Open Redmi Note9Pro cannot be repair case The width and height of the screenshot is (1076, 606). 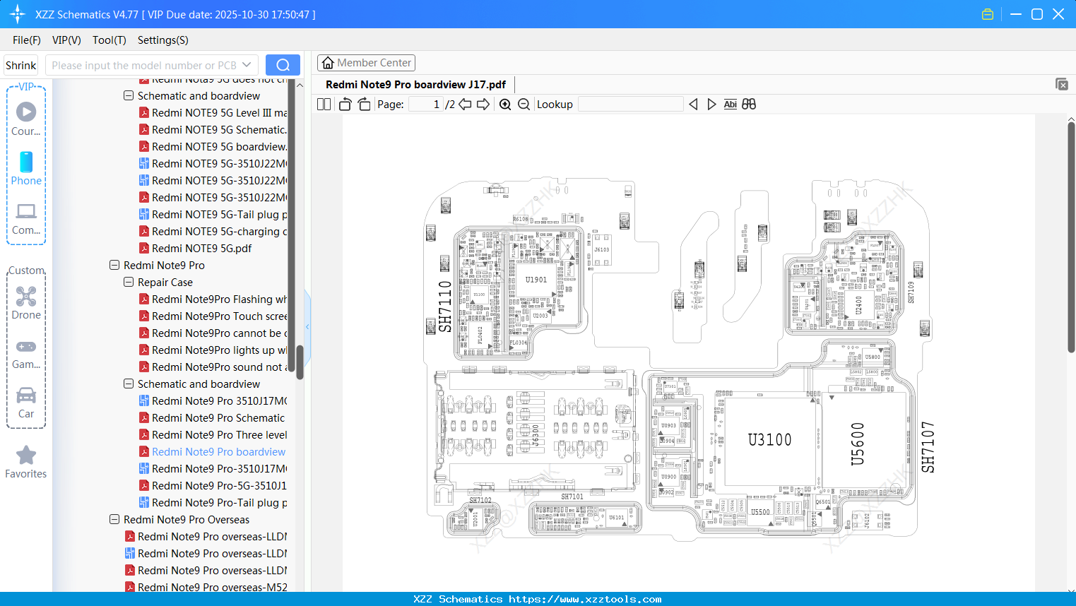click(213, 333)
